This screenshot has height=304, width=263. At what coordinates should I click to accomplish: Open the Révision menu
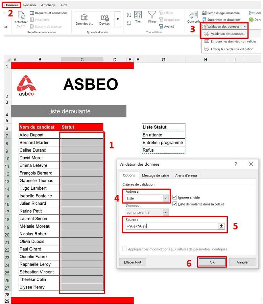tap(29, 5)
